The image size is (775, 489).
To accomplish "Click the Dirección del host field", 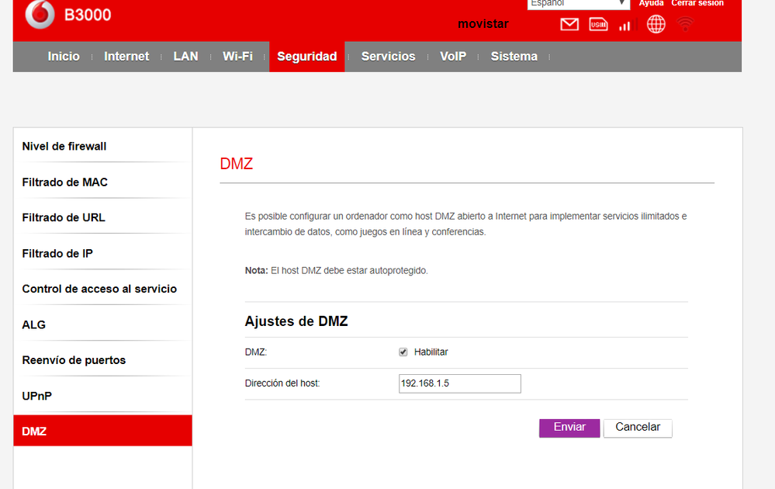I will 459,383.
